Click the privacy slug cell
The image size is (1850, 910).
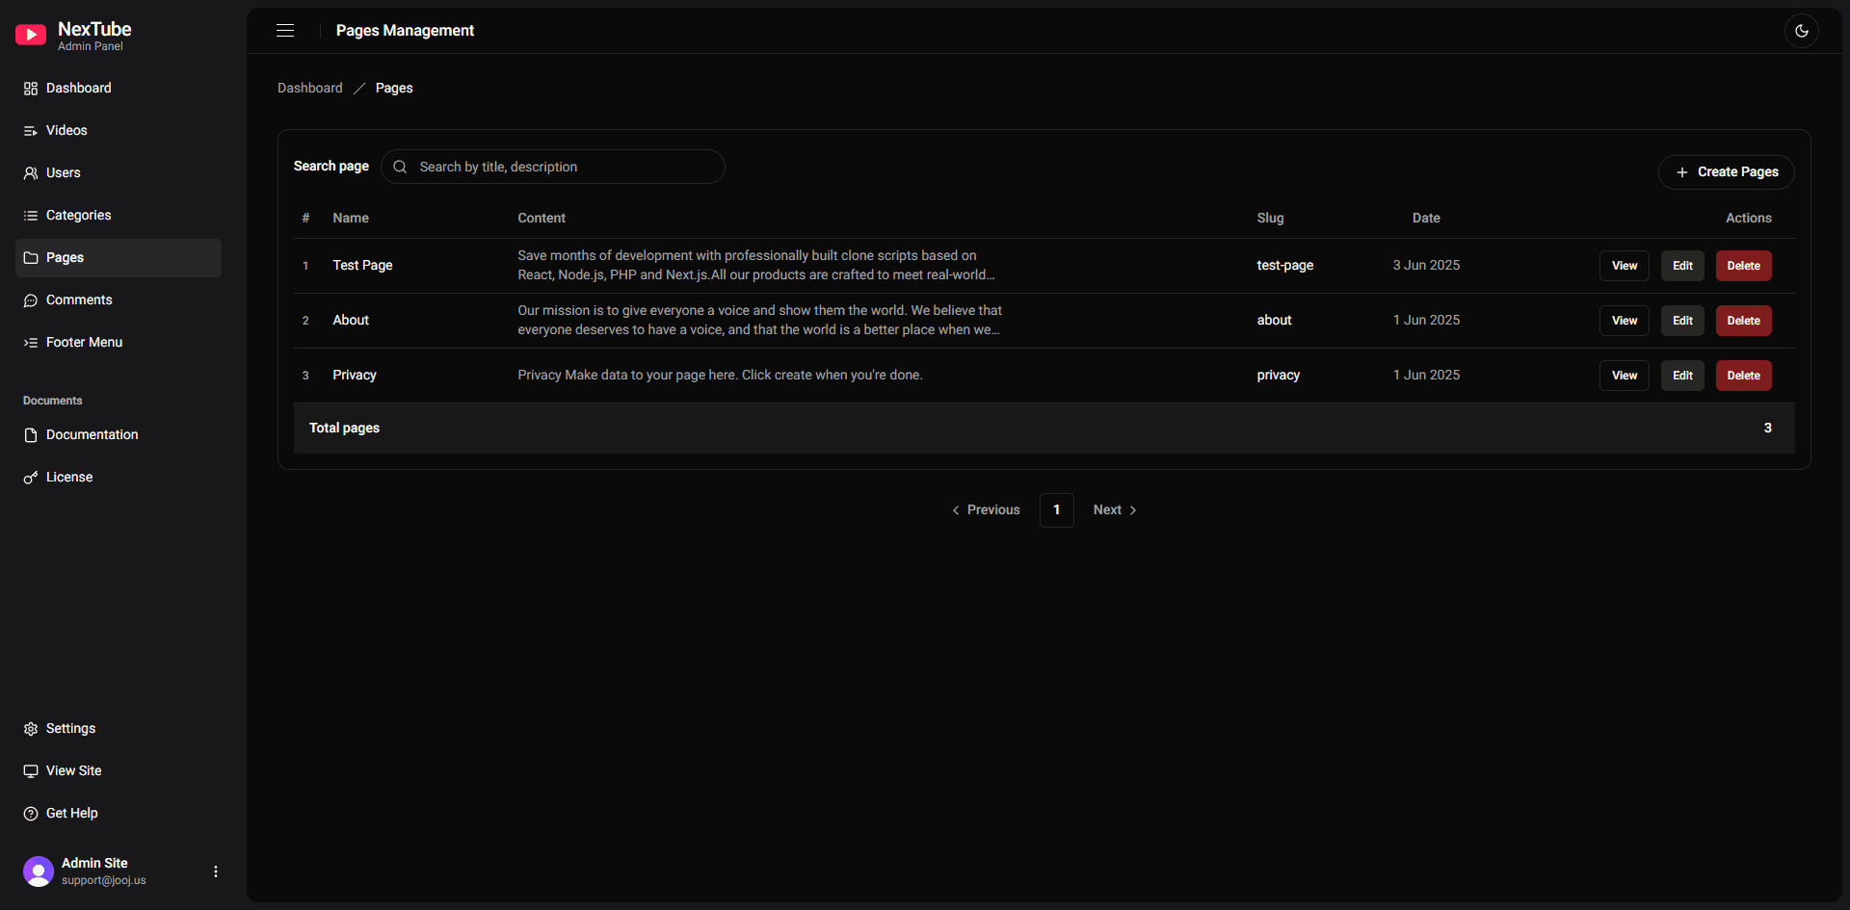[x=1278, y=375]
